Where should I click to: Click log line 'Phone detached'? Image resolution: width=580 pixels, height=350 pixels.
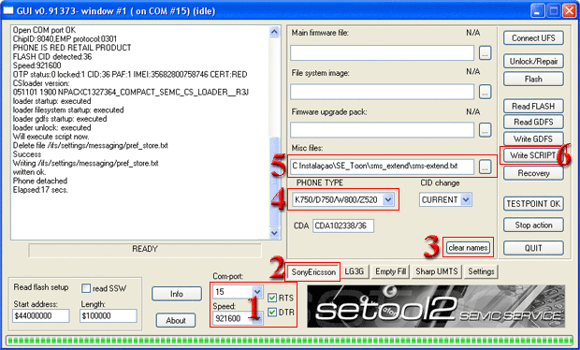(x=40, y=181)
